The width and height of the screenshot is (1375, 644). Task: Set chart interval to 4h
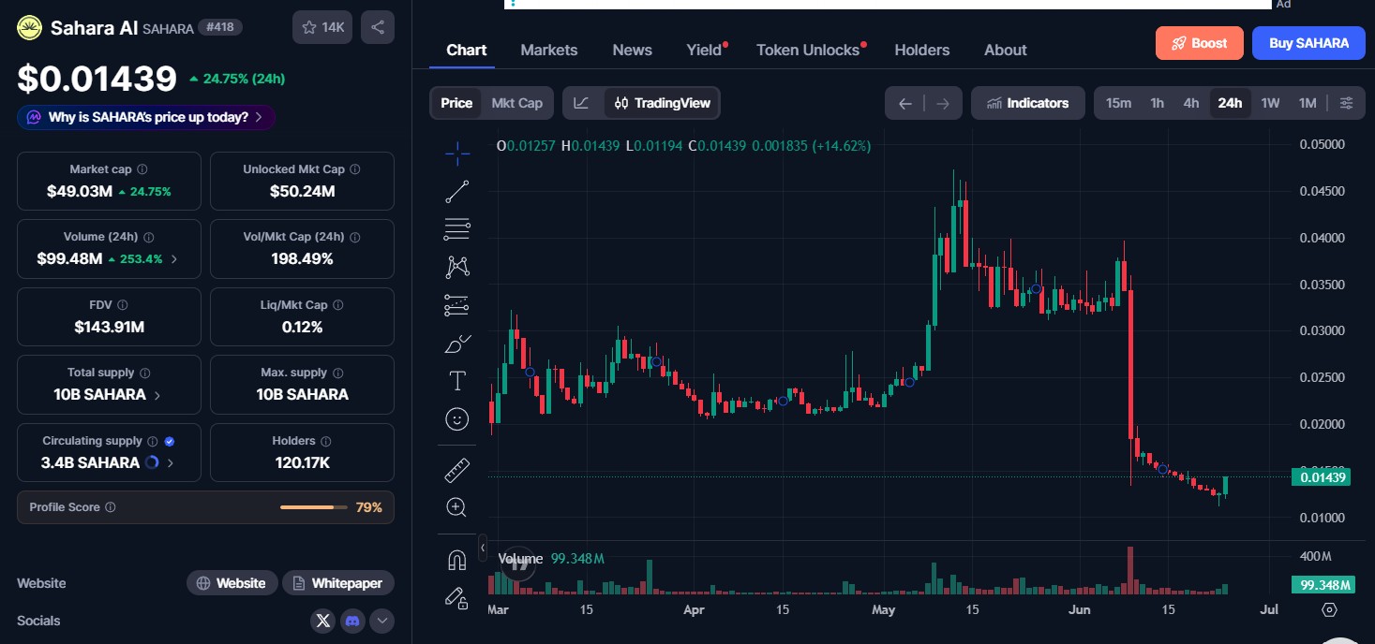1191,103
